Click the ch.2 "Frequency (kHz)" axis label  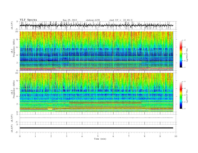(14, 89)
